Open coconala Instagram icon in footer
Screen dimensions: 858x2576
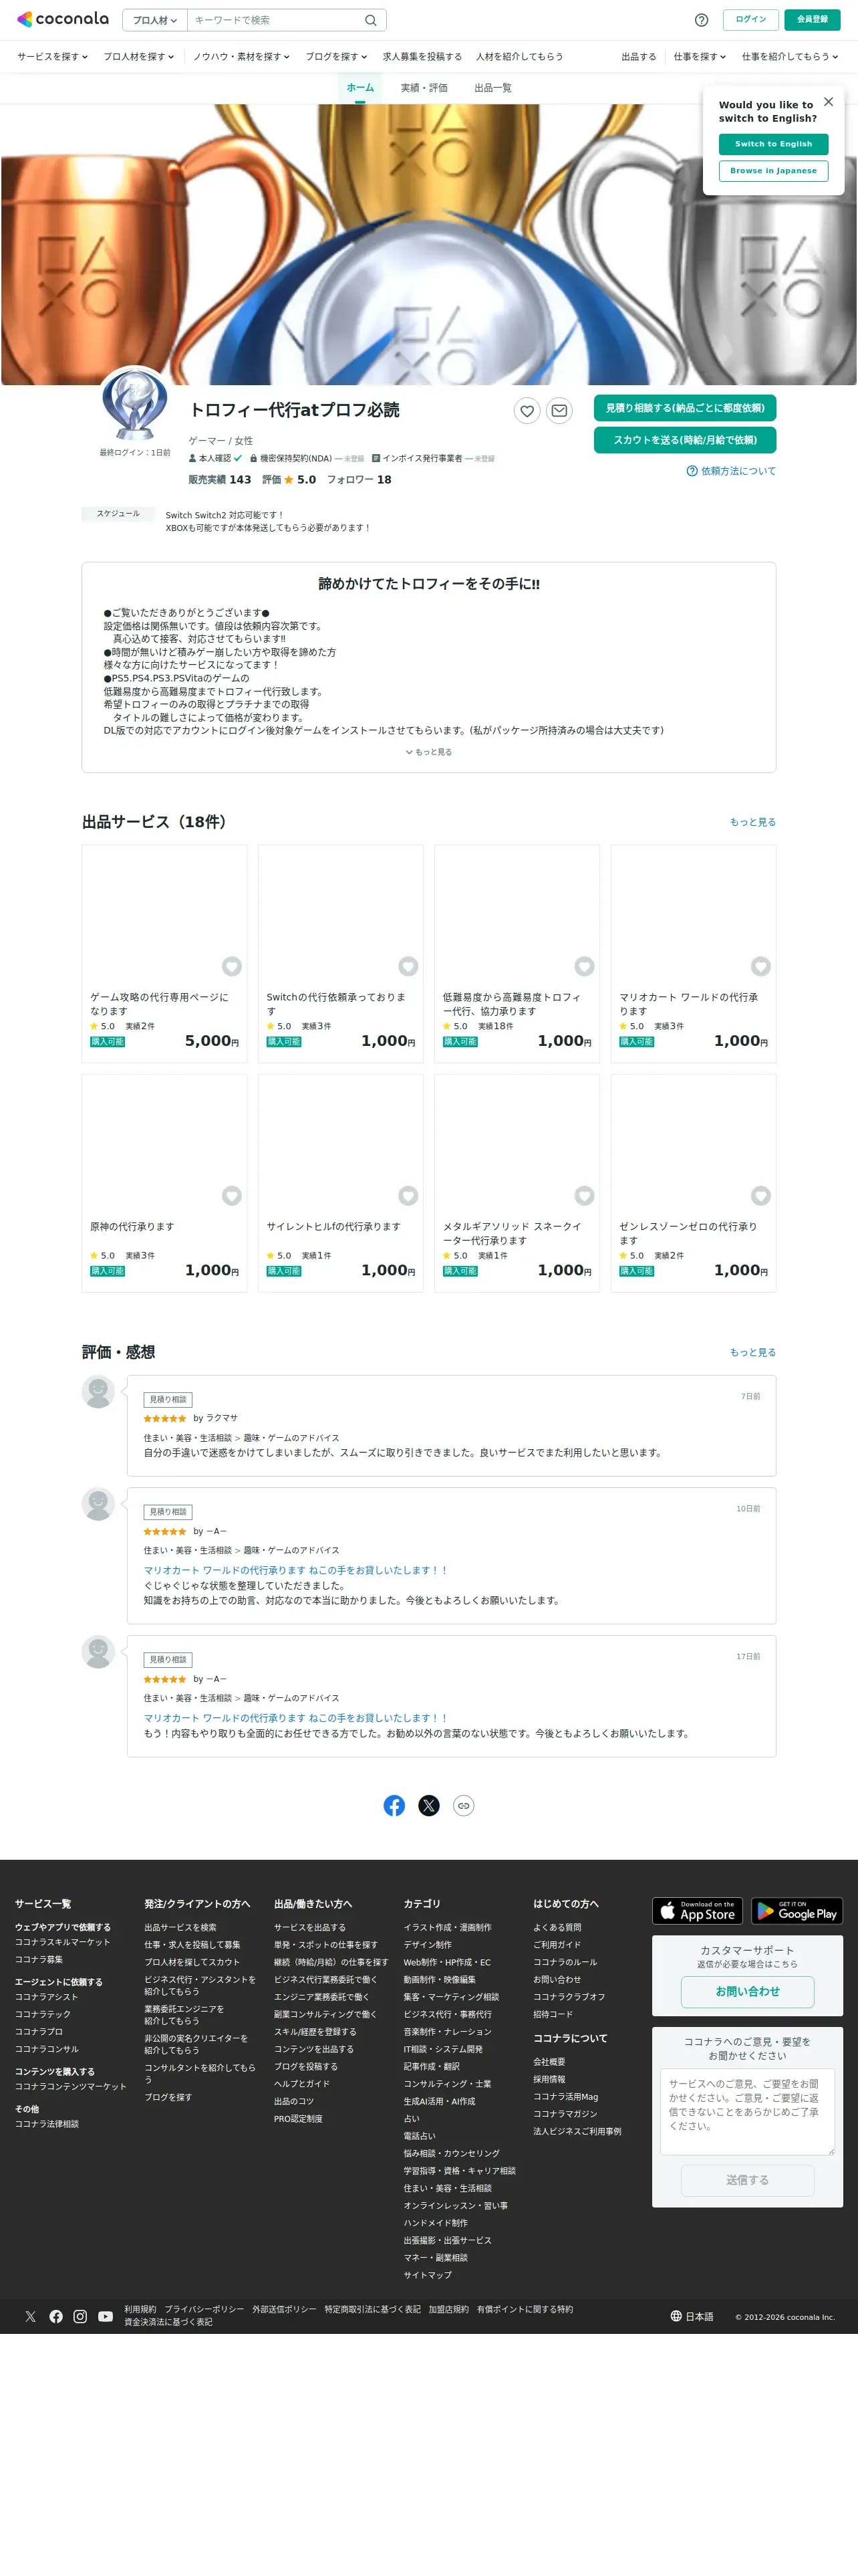click(x=80, y=2316)
